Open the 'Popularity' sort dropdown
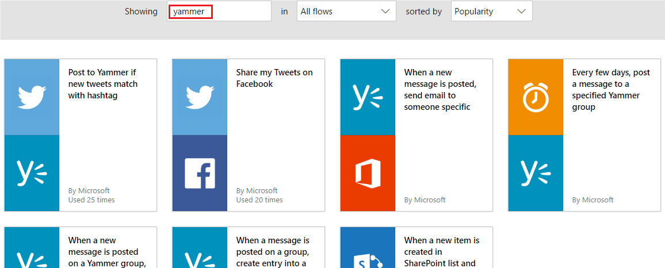This screenshot has width=665, height=268. point(491,12)
